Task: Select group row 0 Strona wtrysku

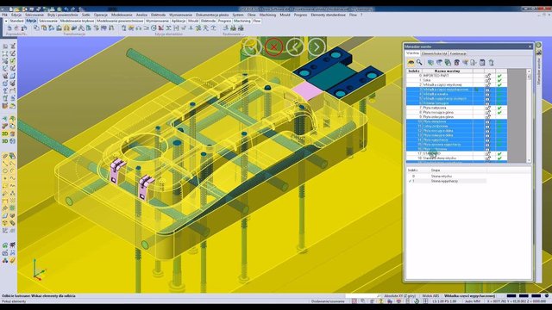Action: tap(447, 176)
